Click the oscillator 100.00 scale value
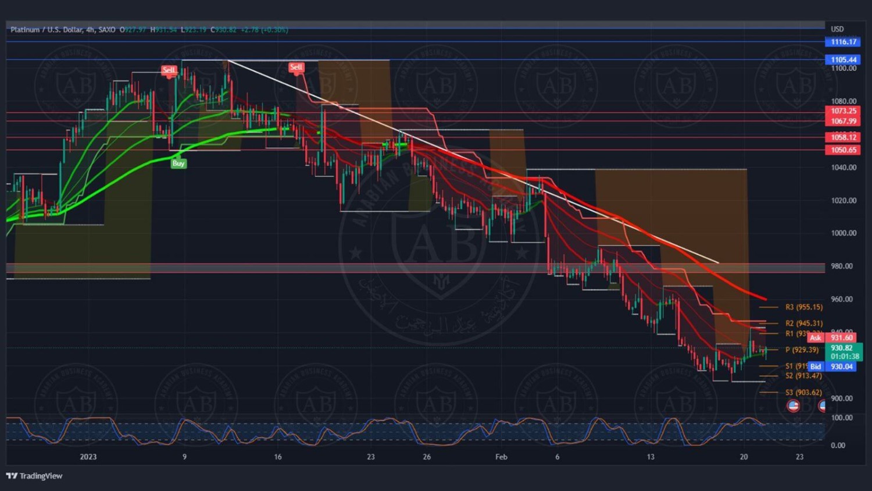This screenshot has height=491, width=872. pos(842,418)
